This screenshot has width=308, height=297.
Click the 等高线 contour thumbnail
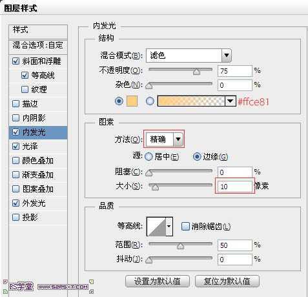156,227
